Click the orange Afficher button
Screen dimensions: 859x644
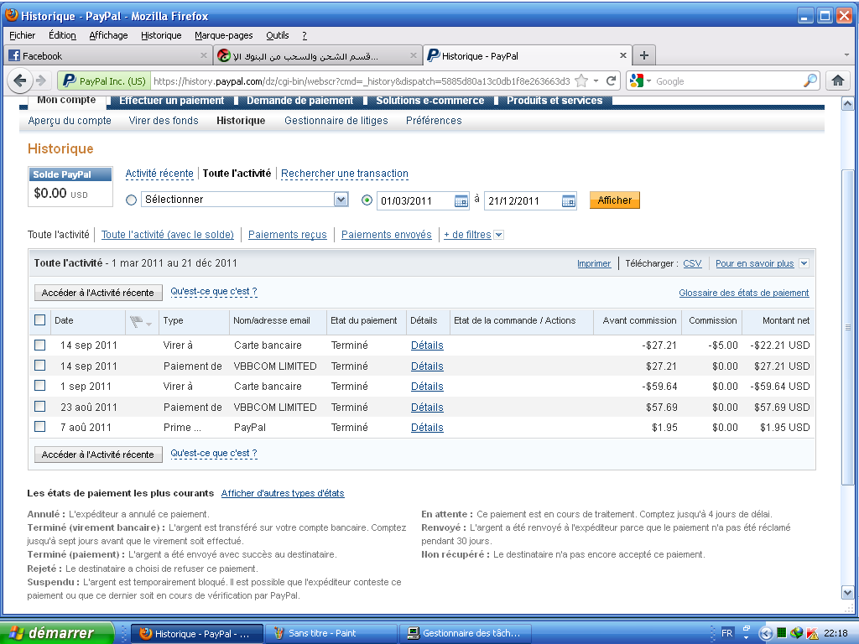(x=615, y=200)
